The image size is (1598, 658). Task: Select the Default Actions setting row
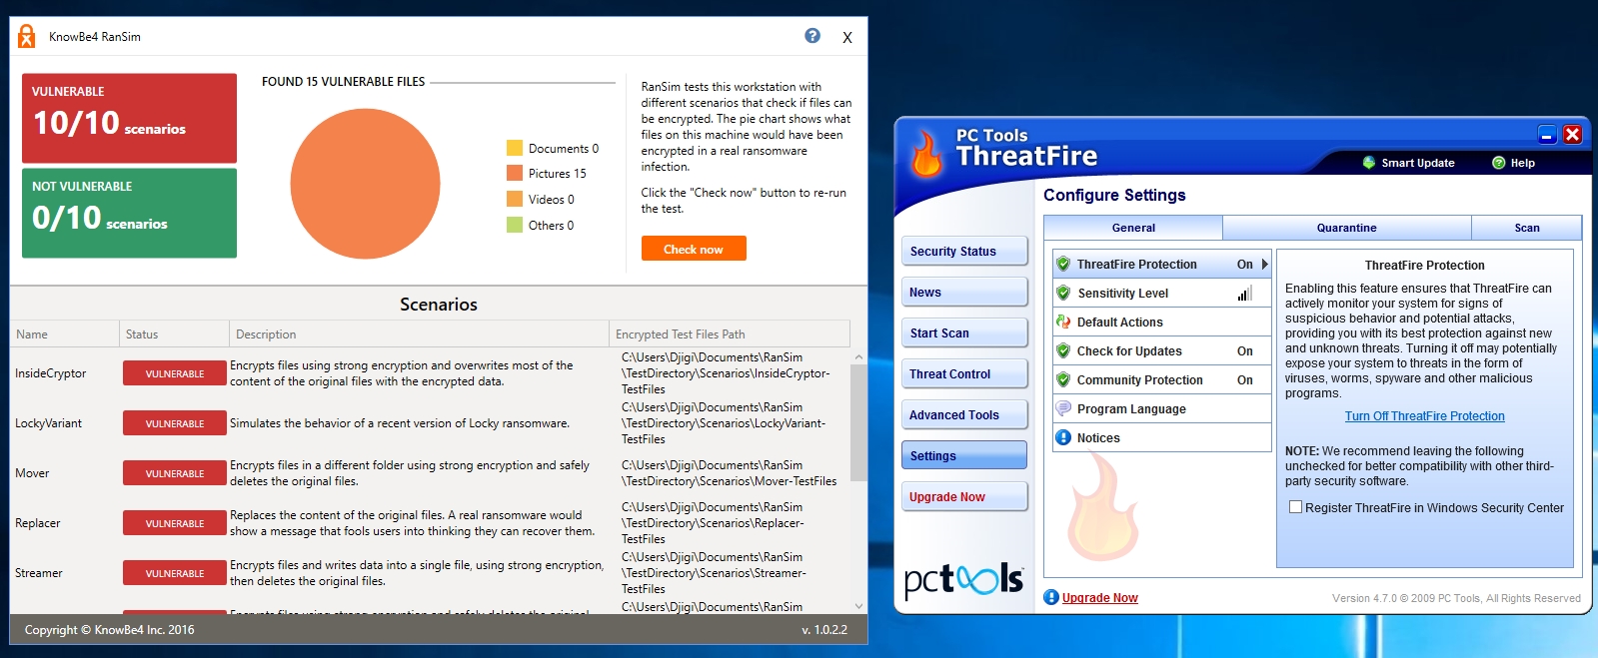click(1161, 323)
